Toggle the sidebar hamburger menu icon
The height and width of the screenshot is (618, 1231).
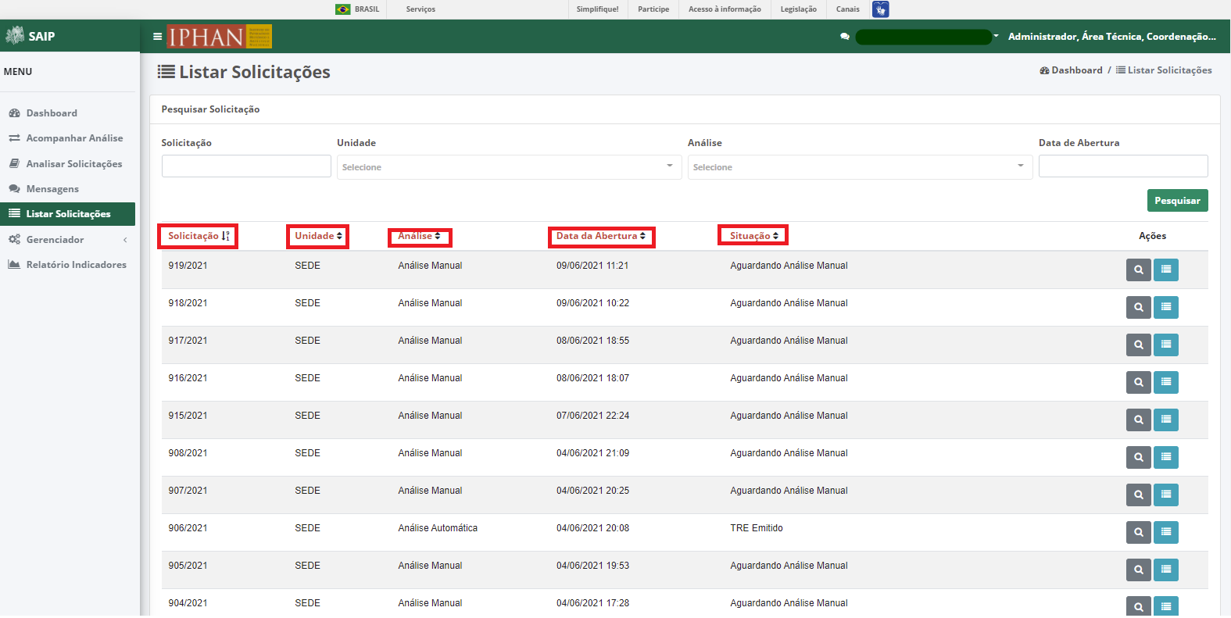(157, 36)
